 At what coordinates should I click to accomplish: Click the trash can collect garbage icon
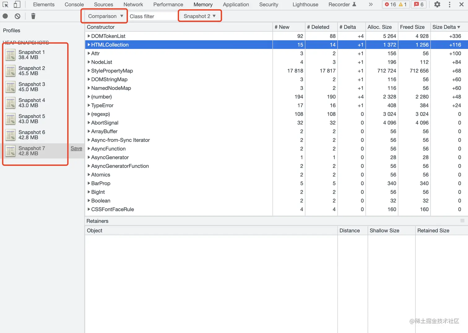pyautogui.click(x=33, y=16)
